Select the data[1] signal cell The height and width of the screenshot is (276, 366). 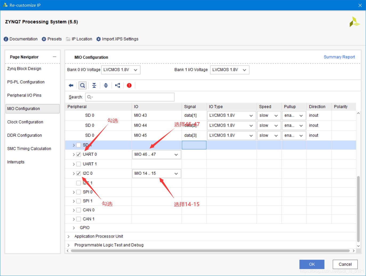pos(194,115)
